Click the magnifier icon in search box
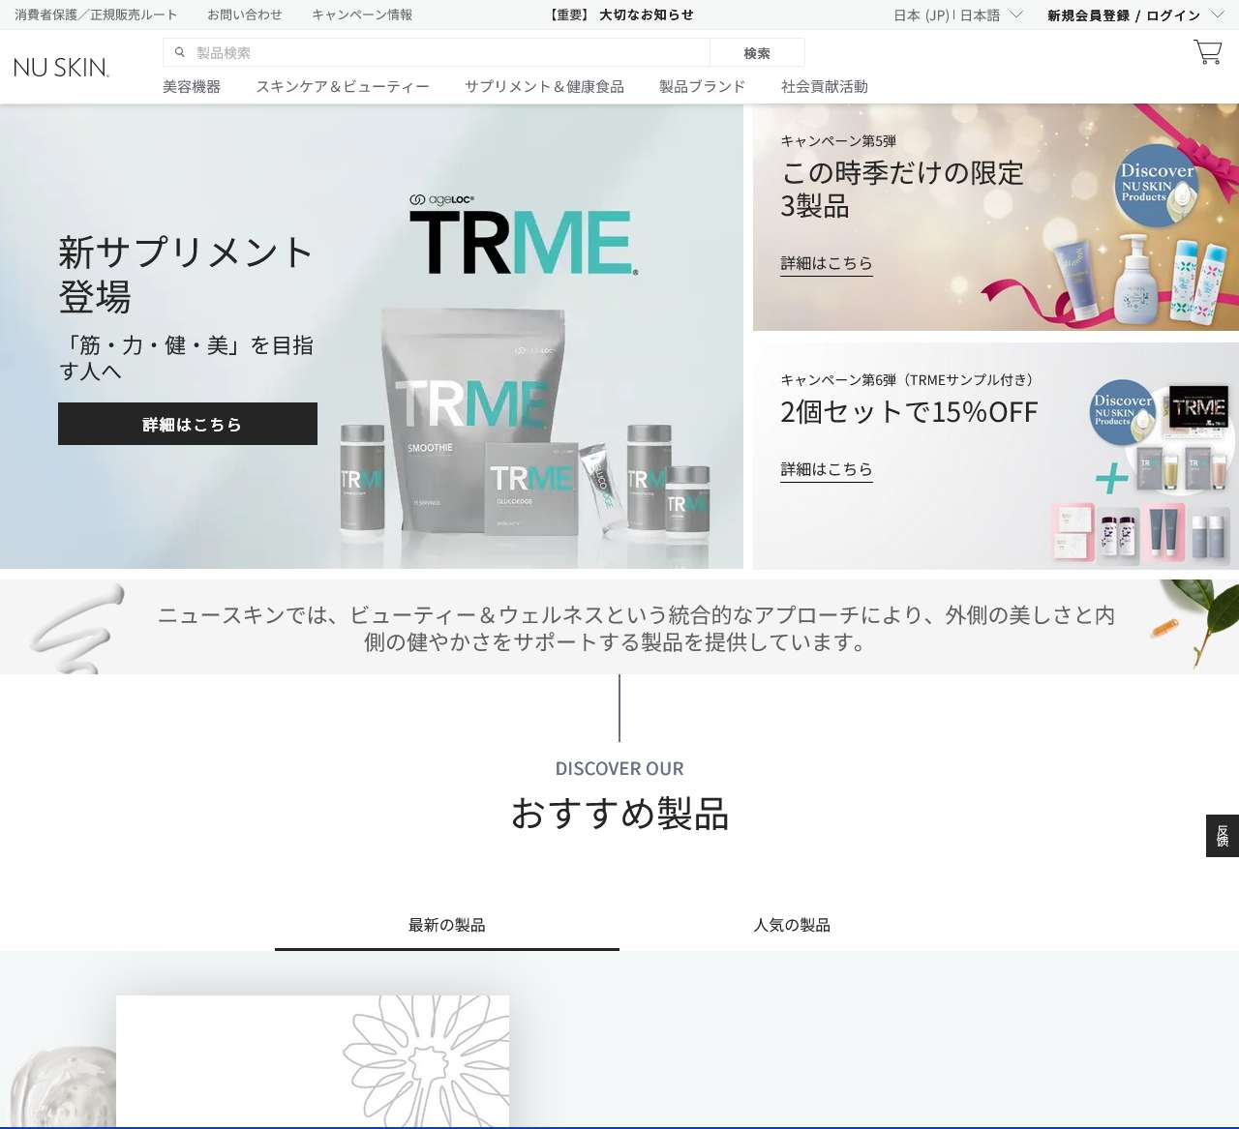 (179, 52)
